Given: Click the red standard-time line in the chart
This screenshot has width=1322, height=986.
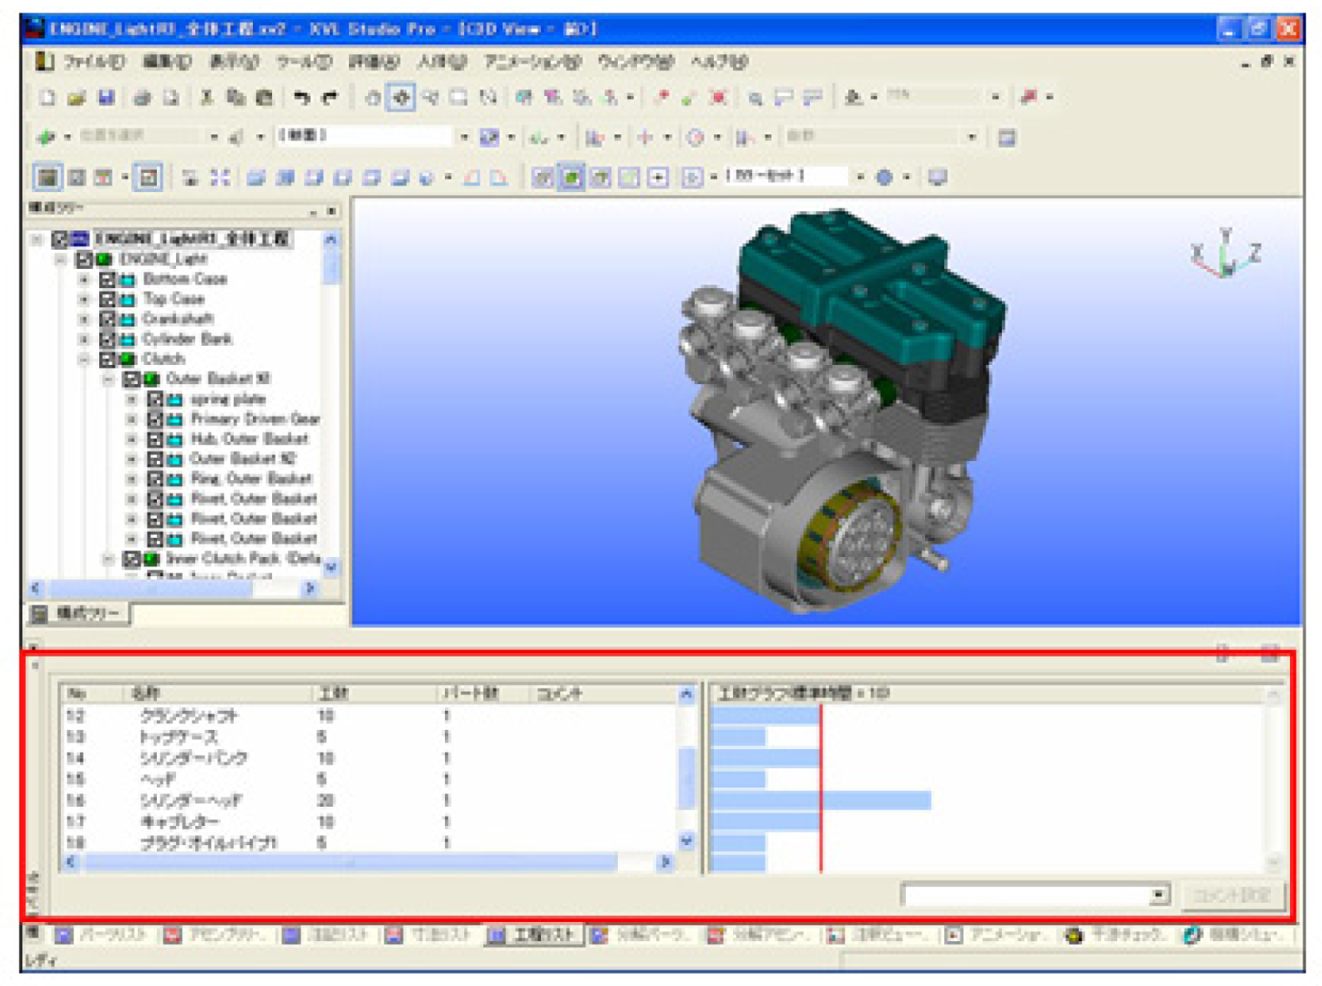Looking at the screenshot, I should (821, 789).
